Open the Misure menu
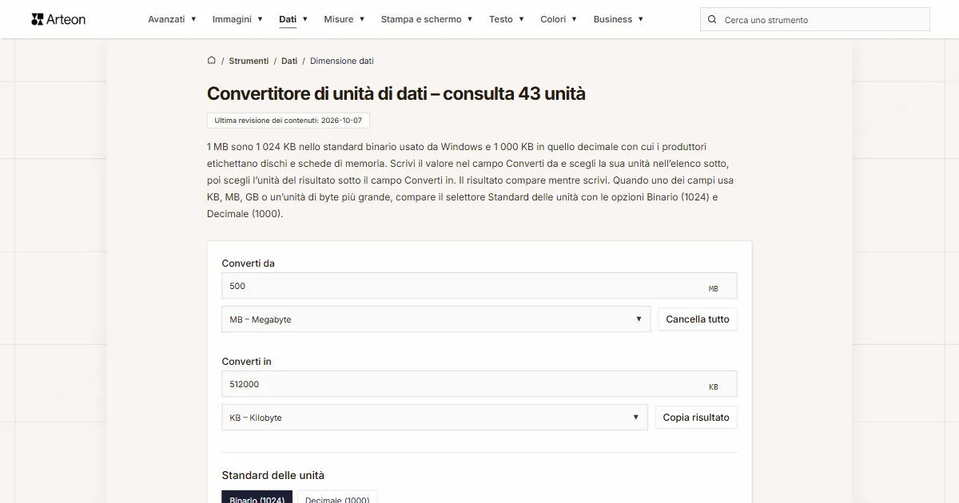The height and width of the screenshot is (503, 959). click(344, 19)
